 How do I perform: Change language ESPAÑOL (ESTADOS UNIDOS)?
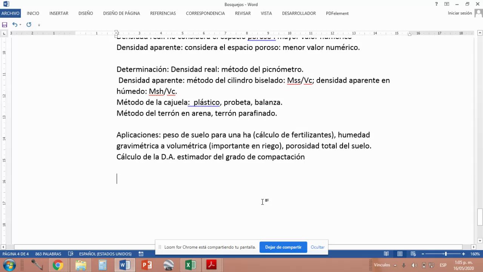point(105,254)
